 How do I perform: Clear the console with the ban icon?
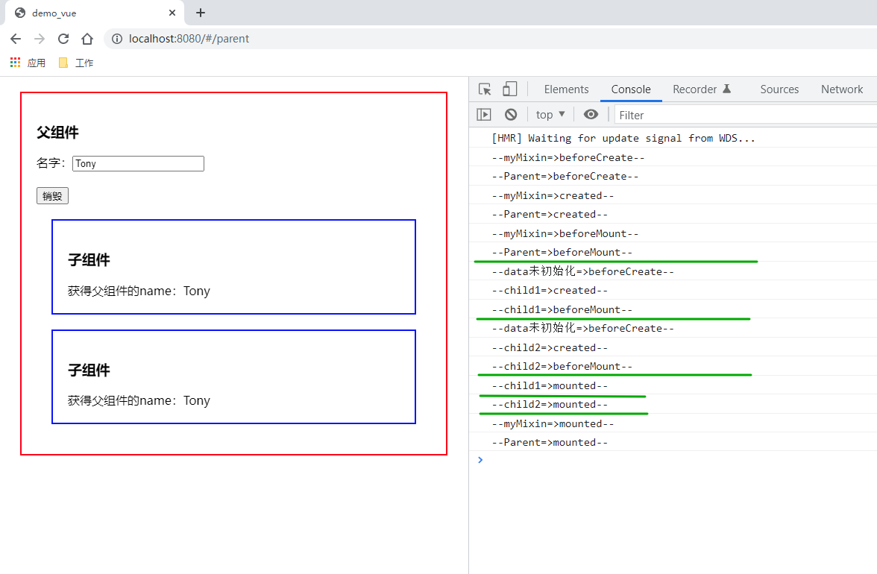[511, 115]
